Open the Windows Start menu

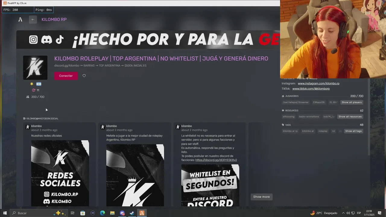coord(5,213)
